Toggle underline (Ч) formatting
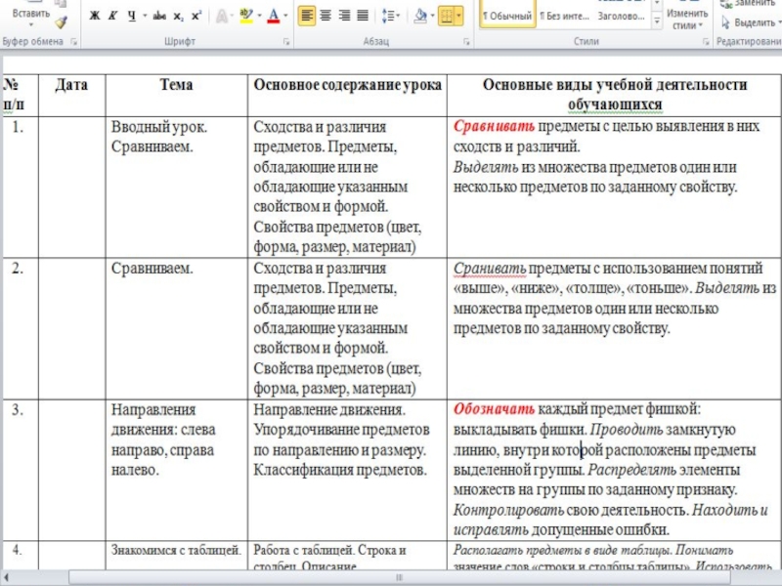This screenshot has height=586, width=782. tap(131, 16)
